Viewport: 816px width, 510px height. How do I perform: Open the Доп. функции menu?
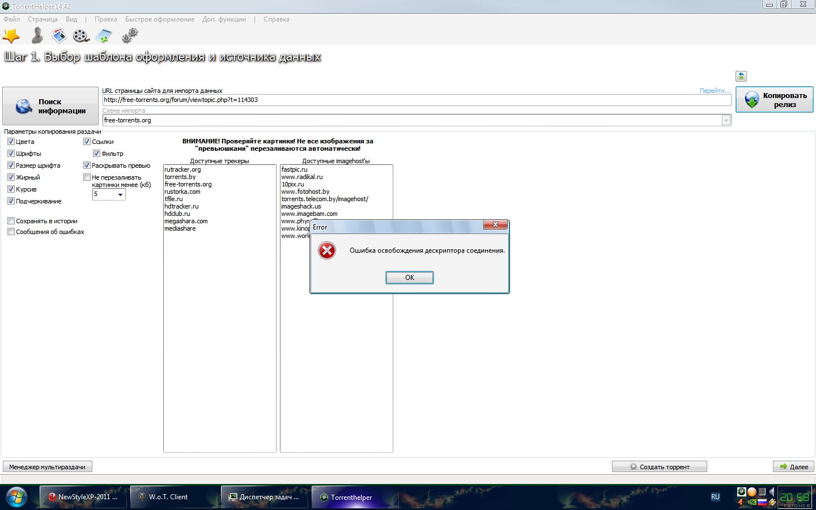224,19
